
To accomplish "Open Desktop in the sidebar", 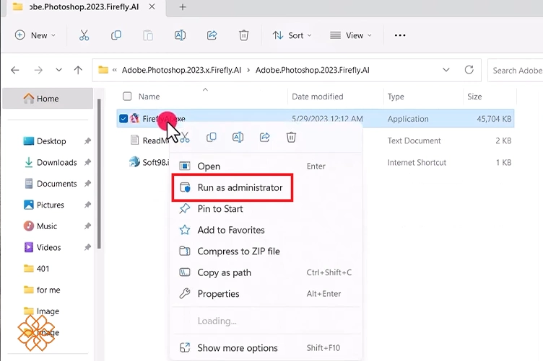I will pos(51,141).
